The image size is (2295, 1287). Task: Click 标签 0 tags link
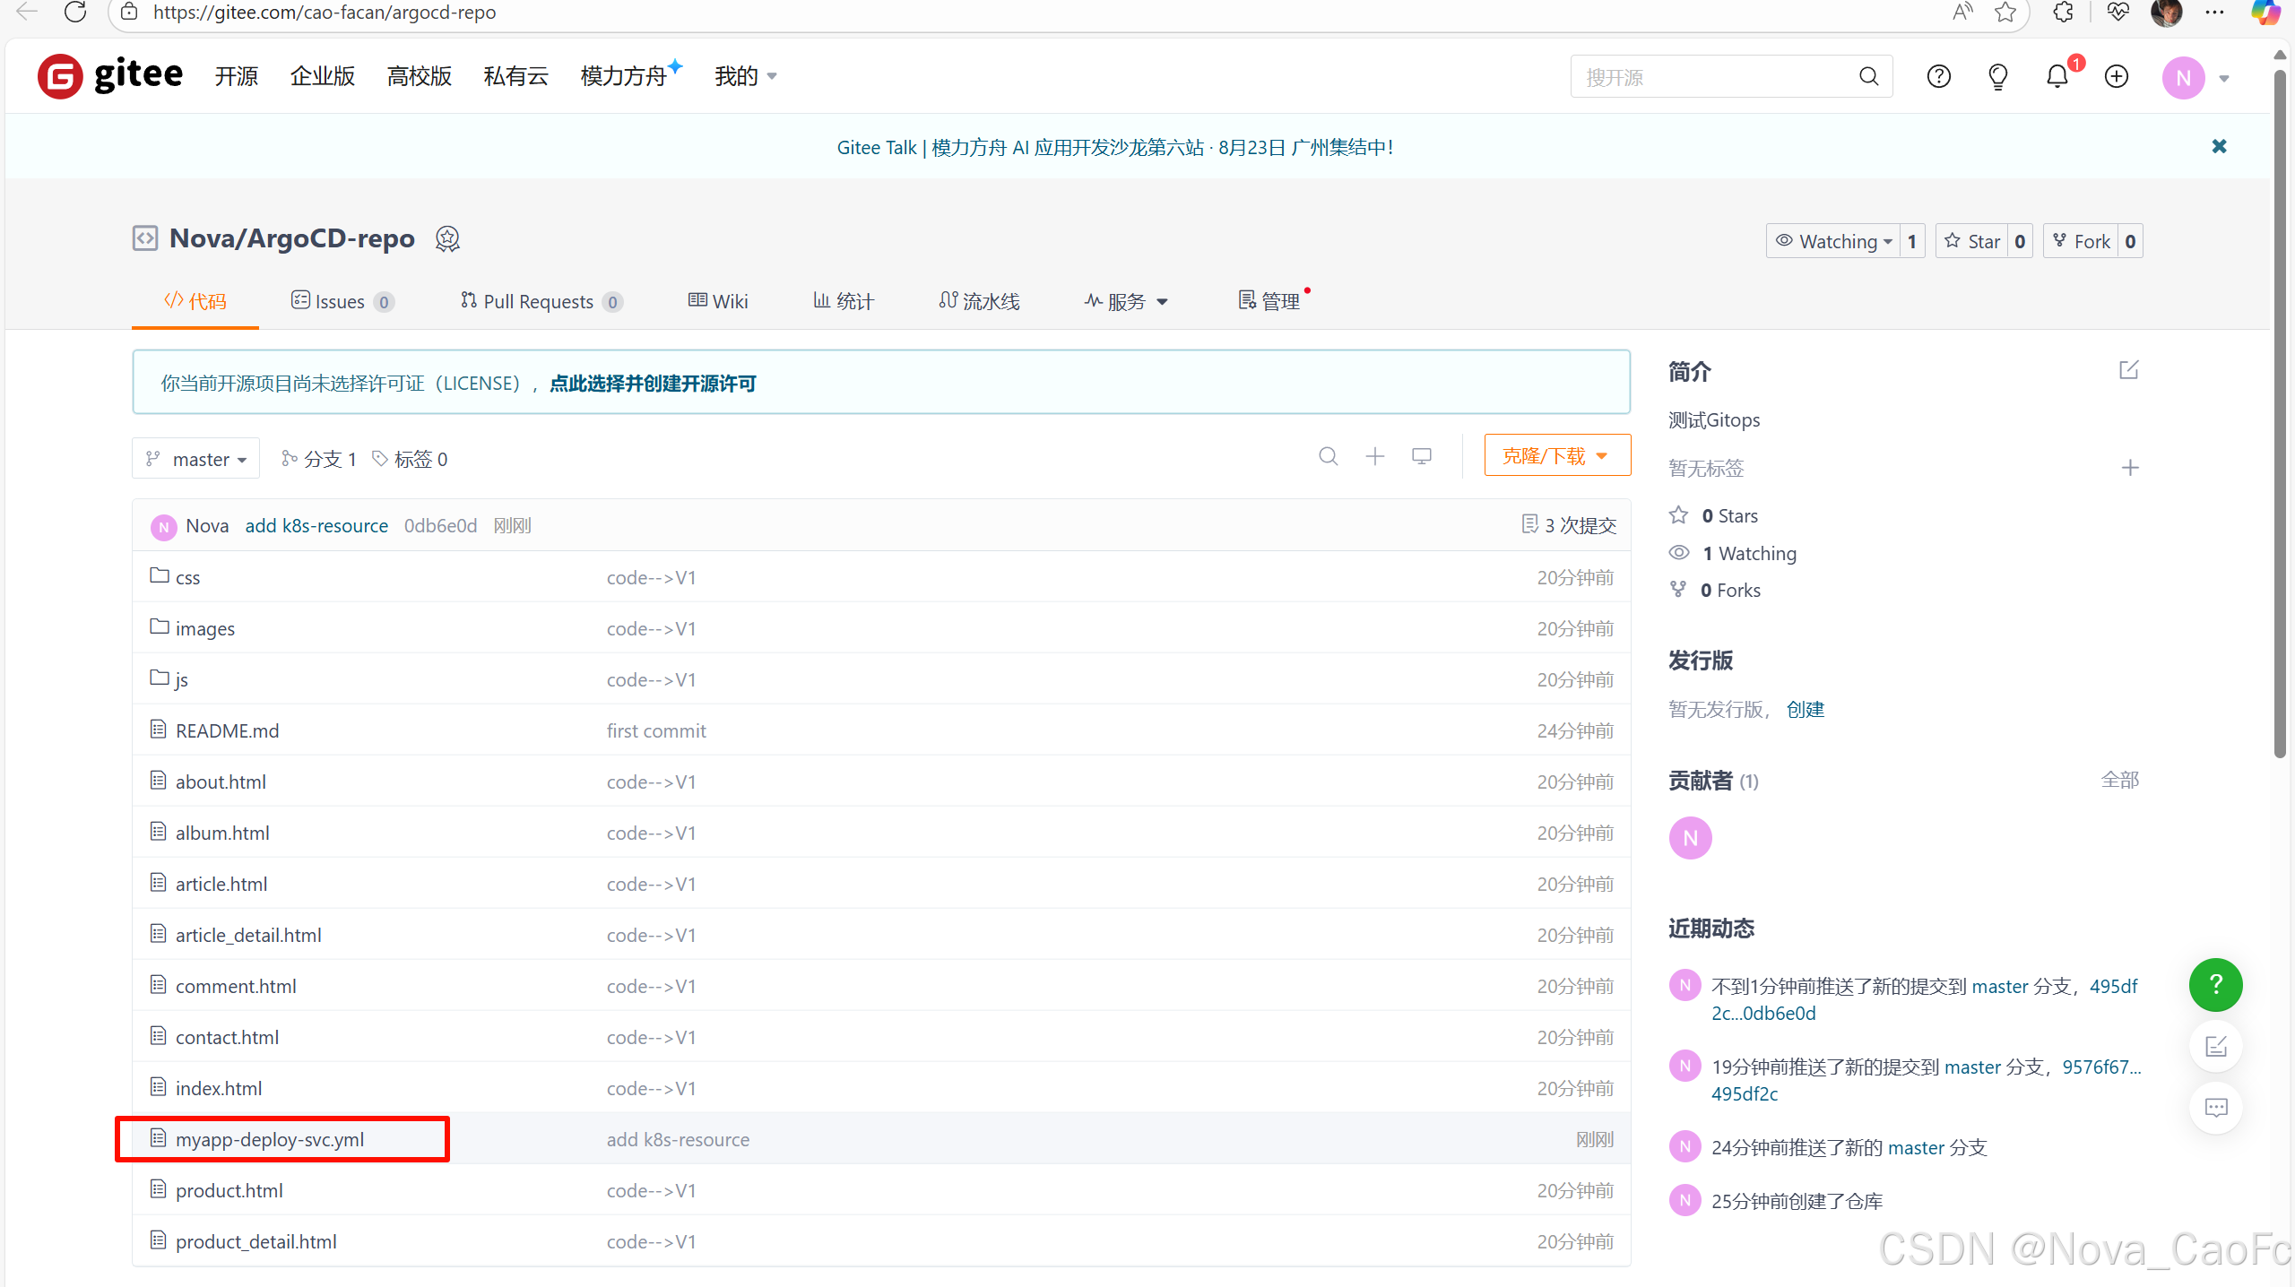coord(411,459)
